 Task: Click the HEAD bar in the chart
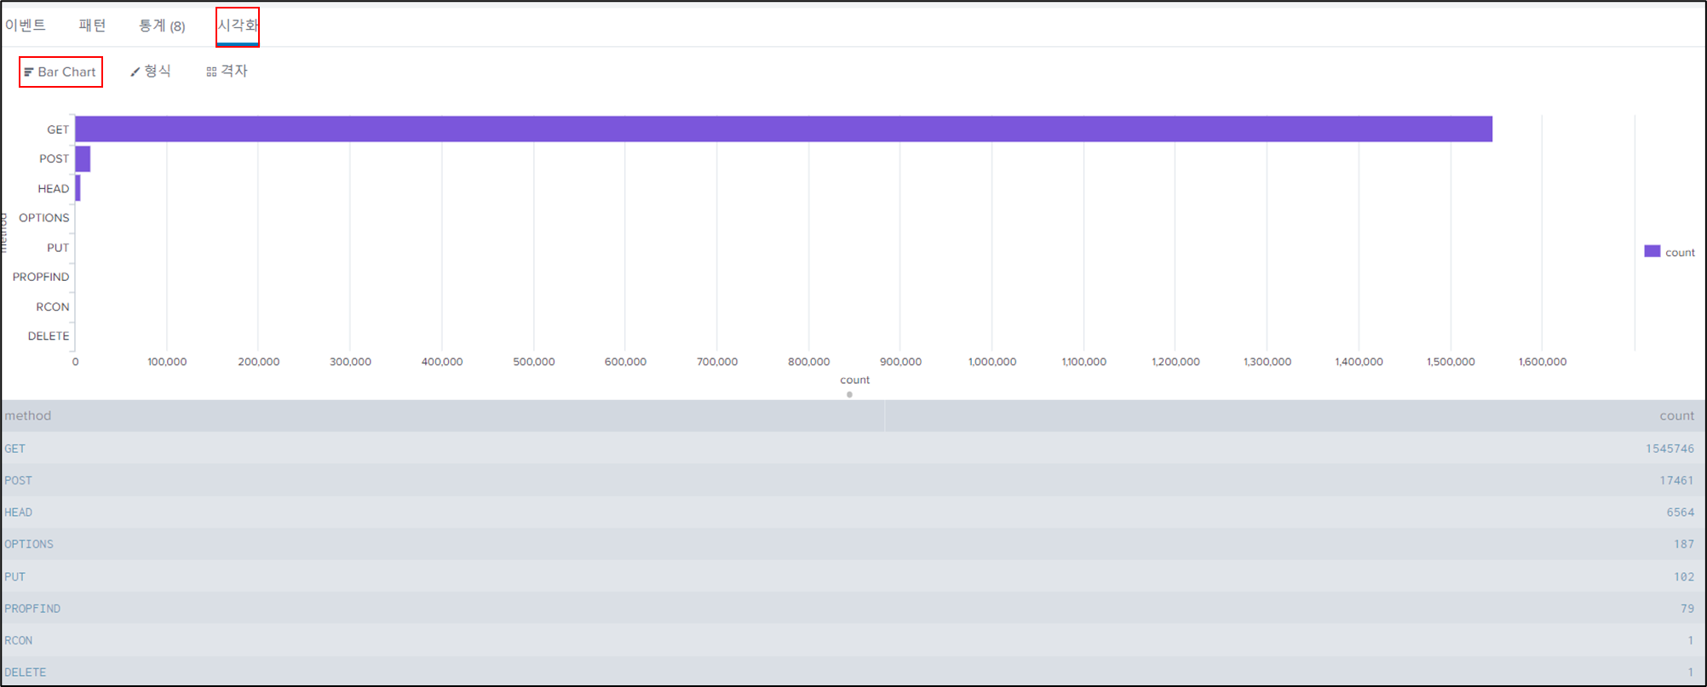78,188
